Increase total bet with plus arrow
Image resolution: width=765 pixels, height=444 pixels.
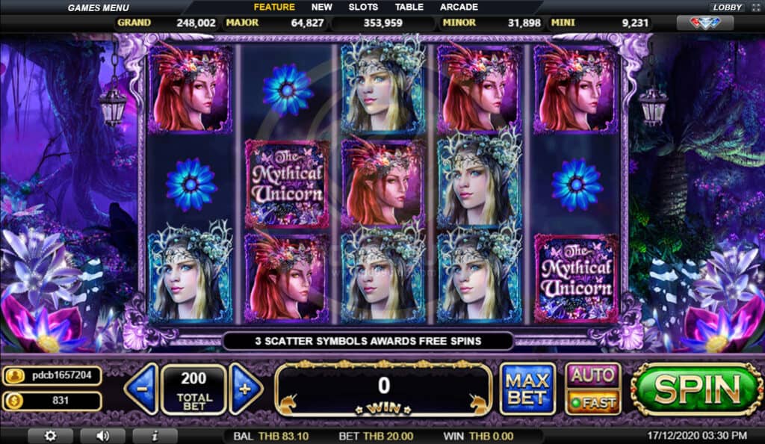pos(245,389)
